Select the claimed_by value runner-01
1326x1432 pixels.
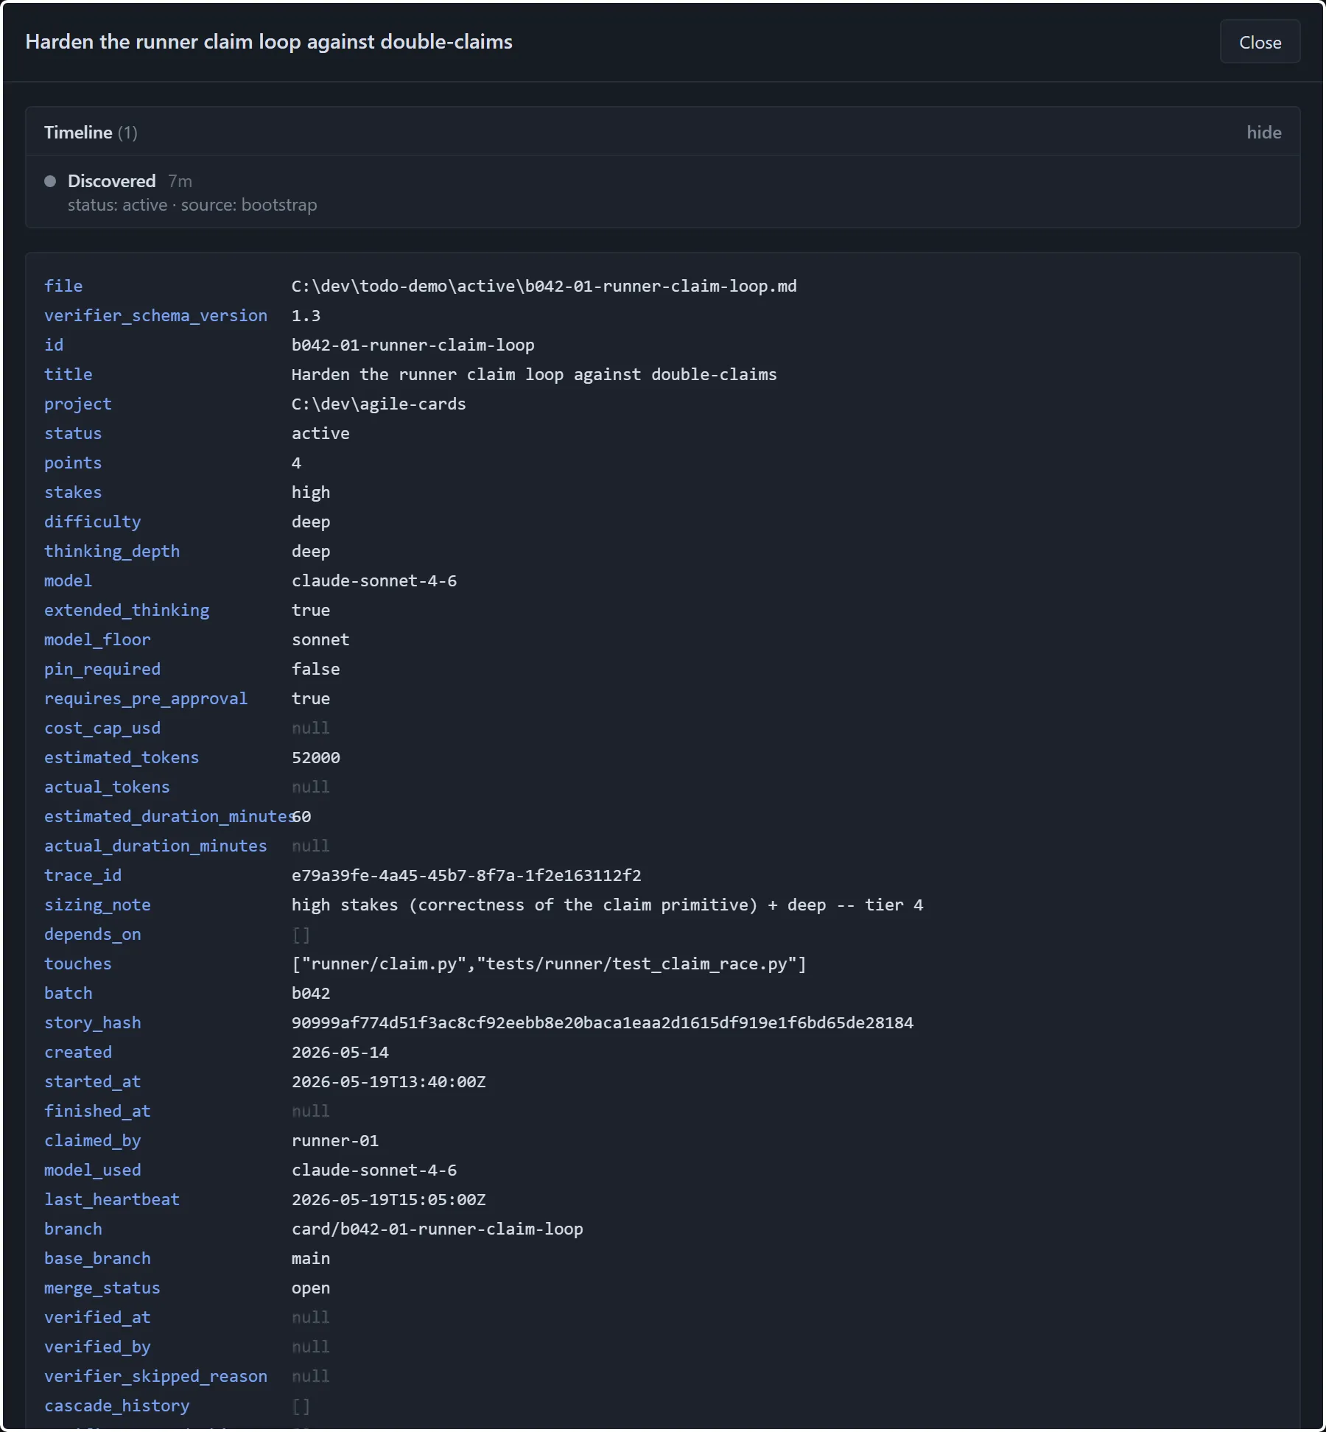335,1140
